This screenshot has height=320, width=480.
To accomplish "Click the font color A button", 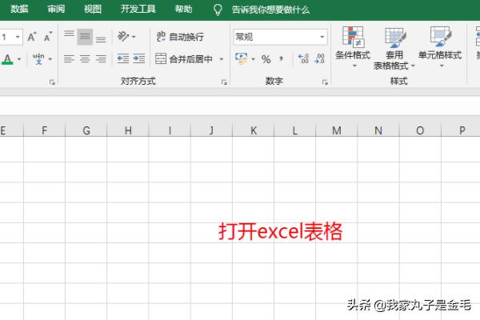I will [x=7, y=58].
